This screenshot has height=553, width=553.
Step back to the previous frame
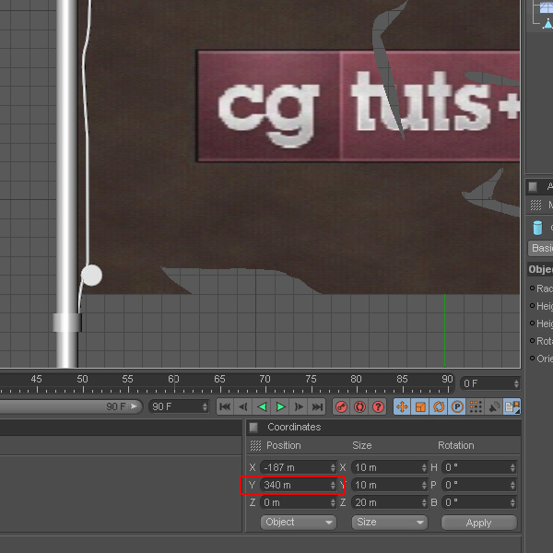click(243, 406)
